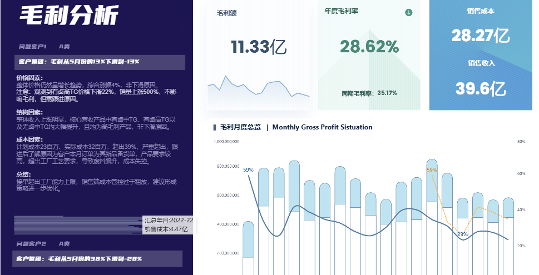Click the 23% data label on the line
Screen dimensions: 539x275
click(462, 234)
